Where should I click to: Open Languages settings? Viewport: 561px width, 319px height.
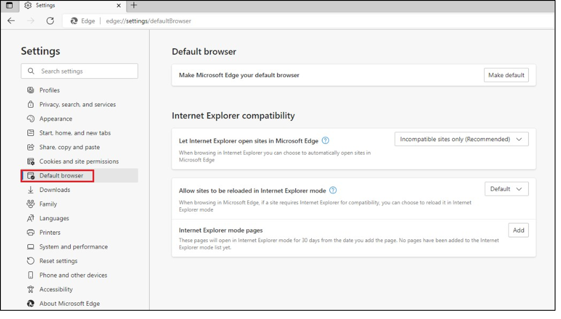pyautogui.click(x=79, y=218)
